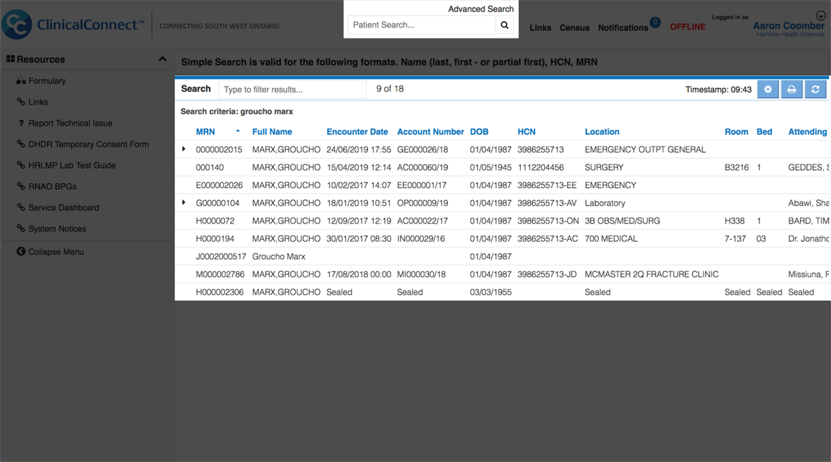
Task: Open the Census menu
Action: tap(574, 28)
